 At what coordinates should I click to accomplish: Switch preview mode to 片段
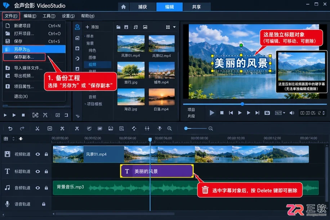pyautogui.click(x=191, y=116)
